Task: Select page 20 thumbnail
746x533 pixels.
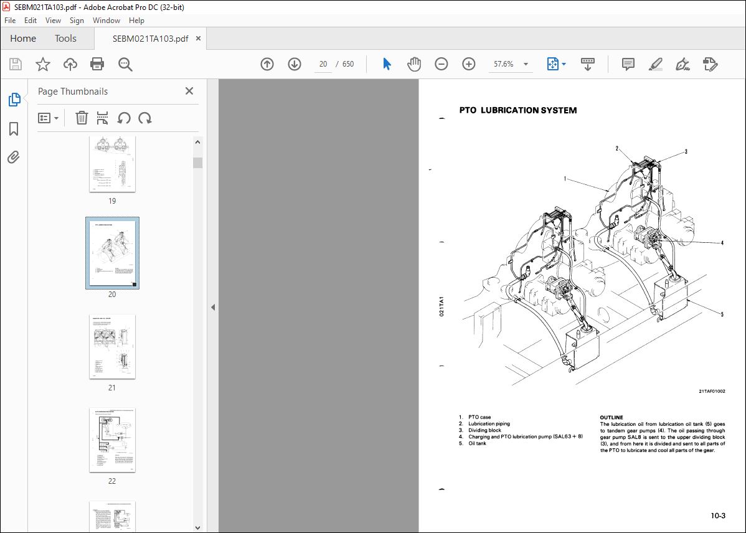Action: 112,253
